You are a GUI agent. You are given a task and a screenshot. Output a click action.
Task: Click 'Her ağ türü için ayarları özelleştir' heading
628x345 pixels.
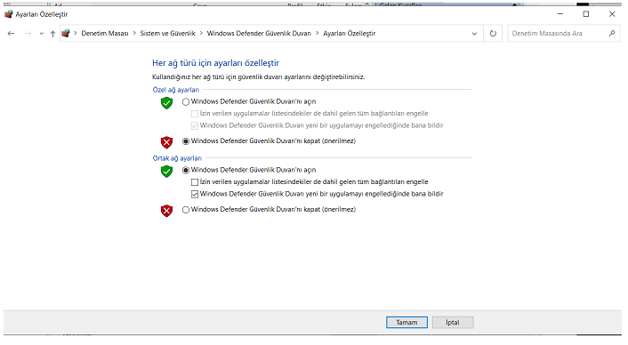click(x=216, y=63)
